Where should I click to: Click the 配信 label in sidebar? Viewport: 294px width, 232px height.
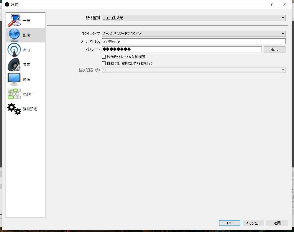27,35
